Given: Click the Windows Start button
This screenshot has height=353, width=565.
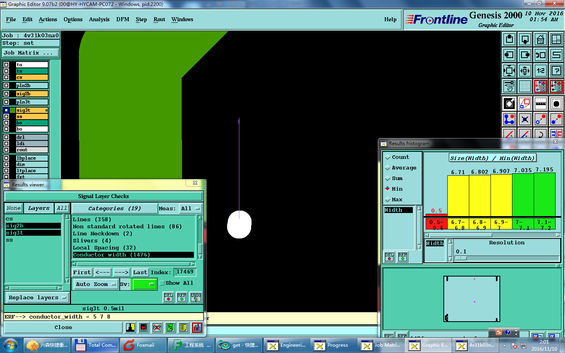Looking at the screenshot, I should tap(11, 346).
